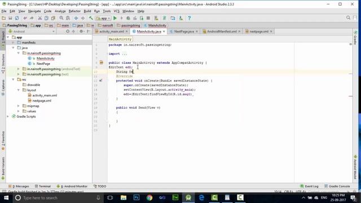Click the Debug app bug icon

pyautogui.click(x=128, y=18)
